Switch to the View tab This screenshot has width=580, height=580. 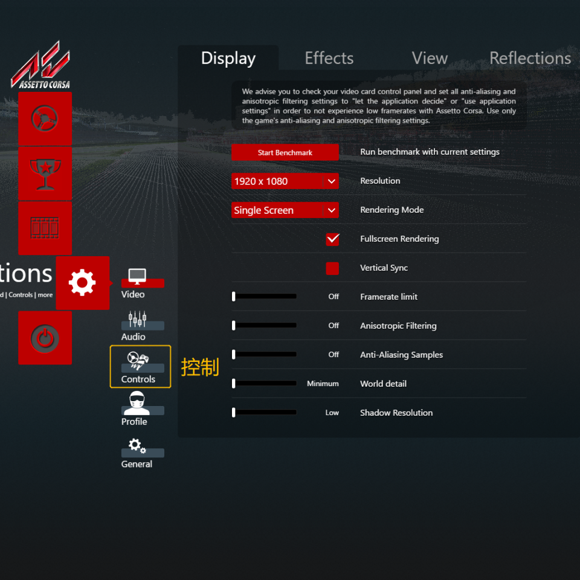tap(430, 59)
